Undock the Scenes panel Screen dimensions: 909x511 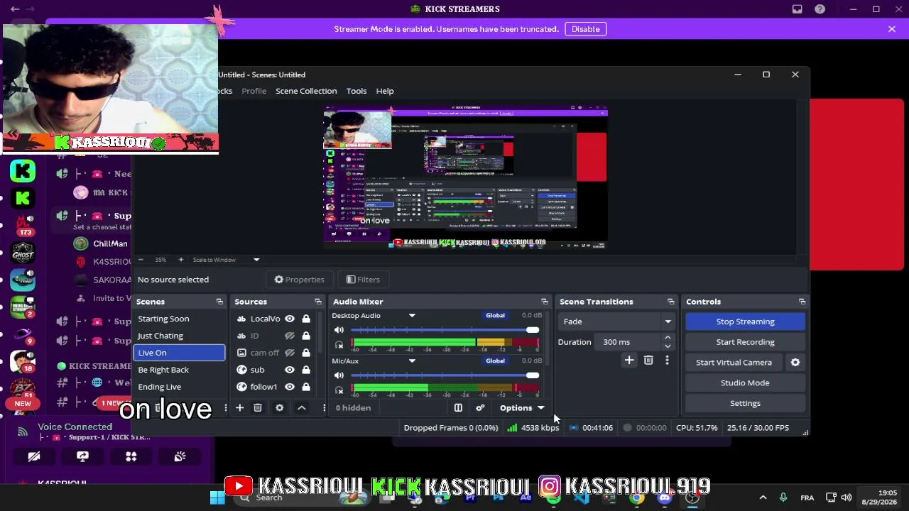[219, 302]
